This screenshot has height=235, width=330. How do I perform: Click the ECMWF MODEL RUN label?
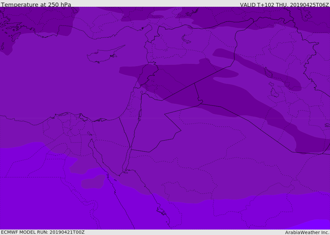coord(43,232)
